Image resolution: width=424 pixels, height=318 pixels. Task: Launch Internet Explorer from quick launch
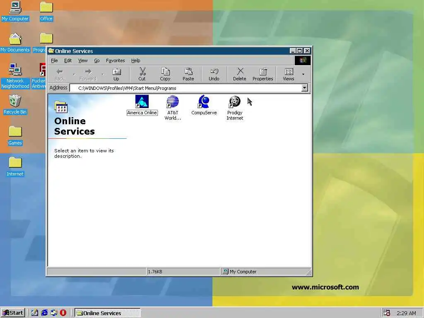coord(44,313)
